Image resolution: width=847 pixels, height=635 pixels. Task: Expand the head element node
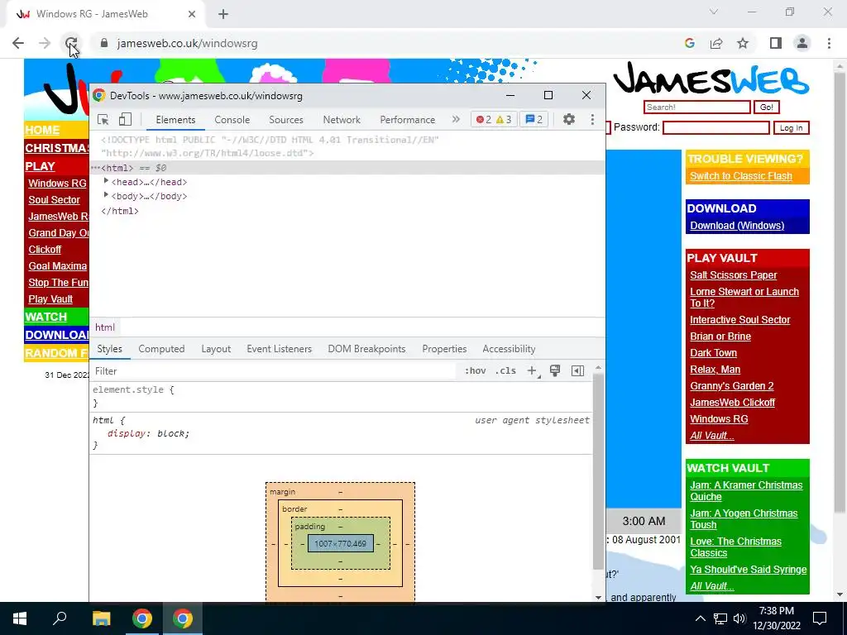coord(107,181)
